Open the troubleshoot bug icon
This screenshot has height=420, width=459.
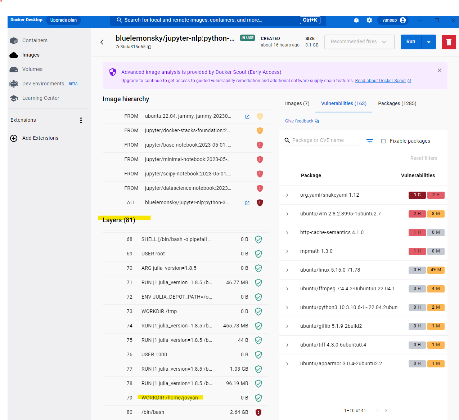coord(356,20)
